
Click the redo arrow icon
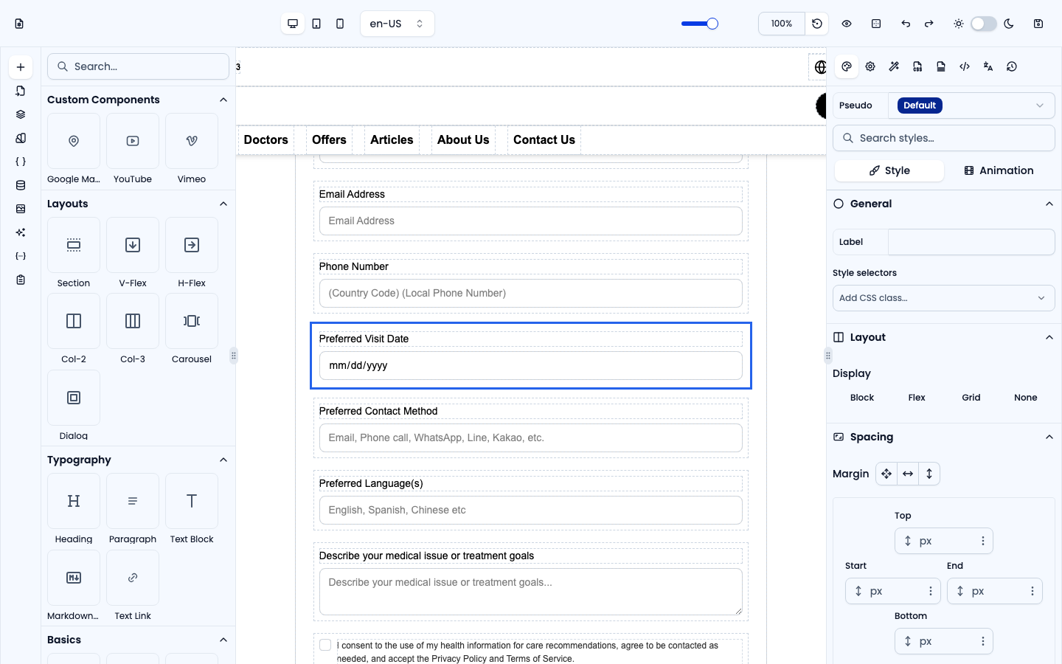coord(929,24)
